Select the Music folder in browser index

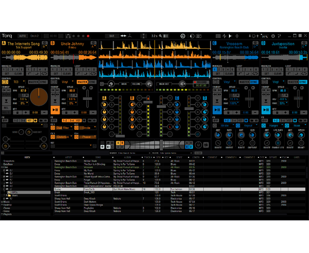click(x=6, y=202)
